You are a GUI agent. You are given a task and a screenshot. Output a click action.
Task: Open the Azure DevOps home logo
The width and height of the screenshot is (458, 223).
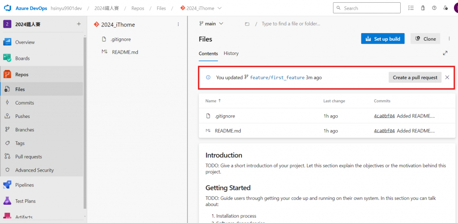[7, 8]
